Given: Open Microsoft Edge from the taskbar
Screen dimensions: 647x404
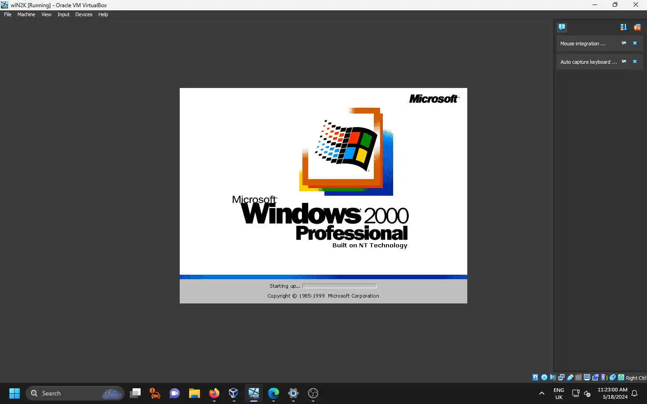Looking at the screenshot, I should point(274,393).
